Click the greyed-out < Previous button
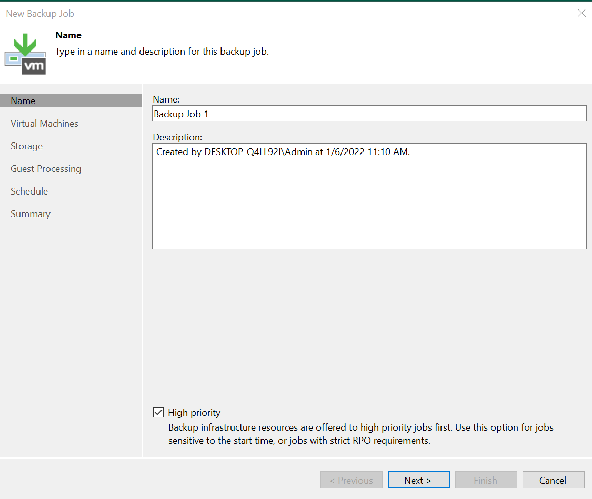This screenshot has width=592, height=499. pyautogui.click(x=351, y=480)
